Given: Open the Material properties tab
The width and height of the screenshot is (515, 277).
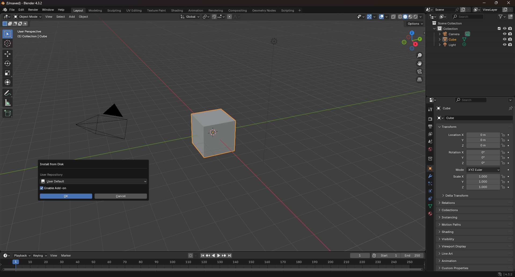Looking at the screenshot, I should (430, 214).
